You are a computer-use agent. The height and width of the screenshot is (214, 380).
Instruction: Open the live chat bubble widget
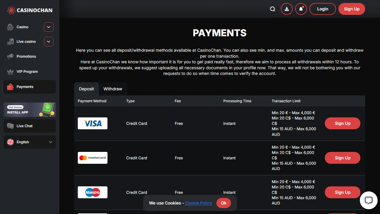pyautogui.click(x=368, y=200)
